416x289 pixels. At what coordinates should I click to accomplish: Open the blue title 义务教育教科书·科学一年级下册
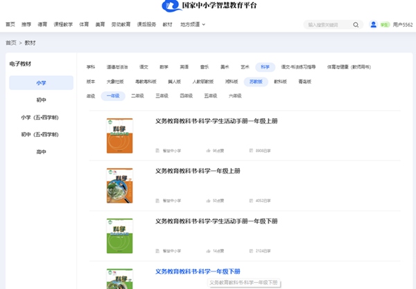point(198,272)
